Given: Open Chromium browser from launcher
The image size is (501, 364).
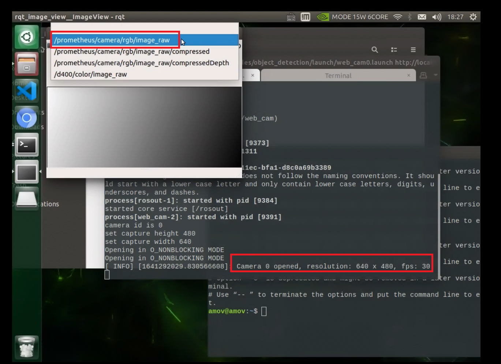Looking at the screenshot, I should coord(27,118).
